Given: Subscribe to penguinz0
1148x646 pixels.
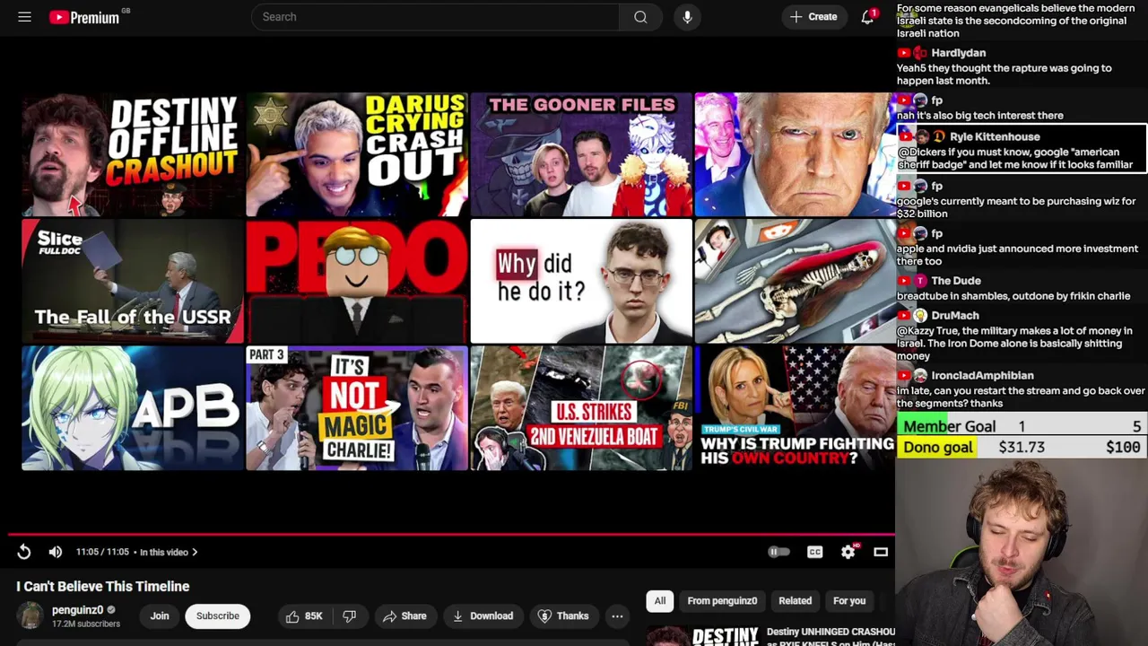Looking at the screenshot, I should 218,616.
